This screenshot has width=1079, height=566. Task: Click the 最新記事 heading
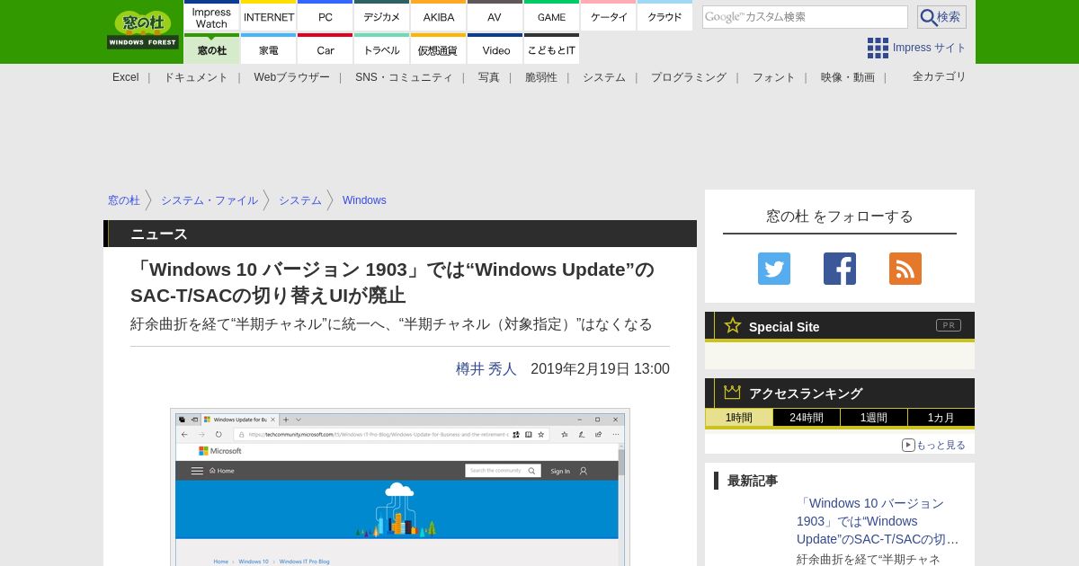tap(753, 481)
